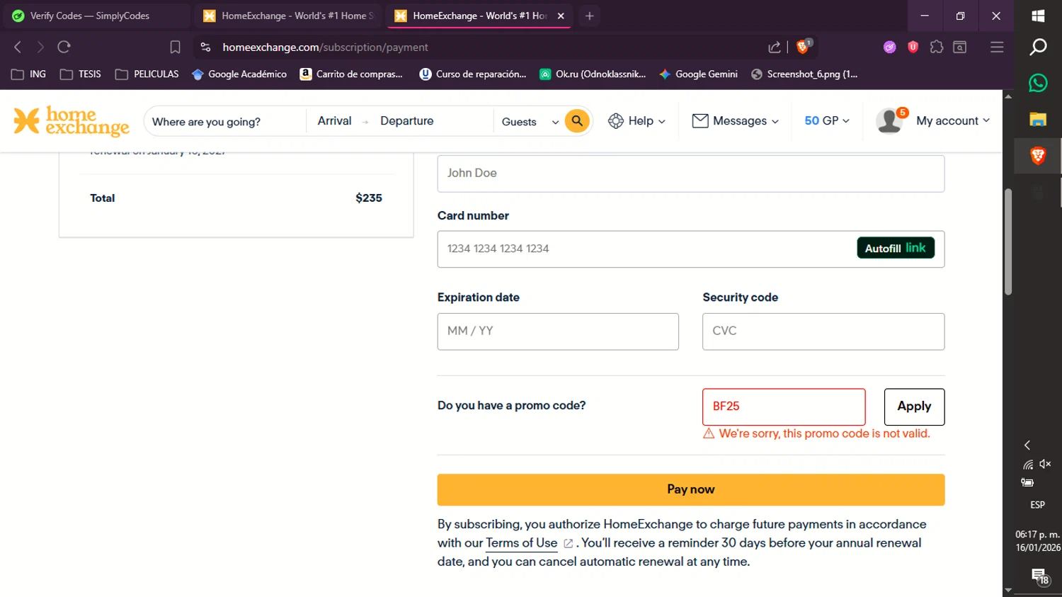Click the HomeExchange logo

(x=72, y=121)
